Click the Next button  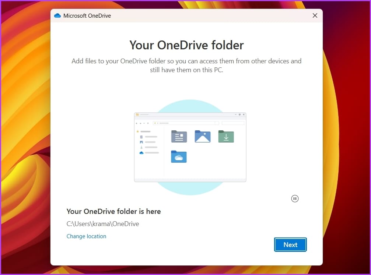point(290,244)
